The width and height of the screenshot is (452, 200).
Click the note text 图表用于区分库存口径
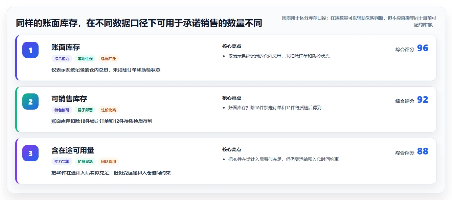click(x=359, y=21)
